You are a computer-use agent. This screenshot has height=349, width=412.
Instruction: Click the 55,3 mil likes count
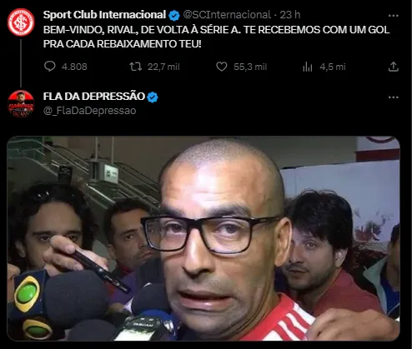point(250,67)
